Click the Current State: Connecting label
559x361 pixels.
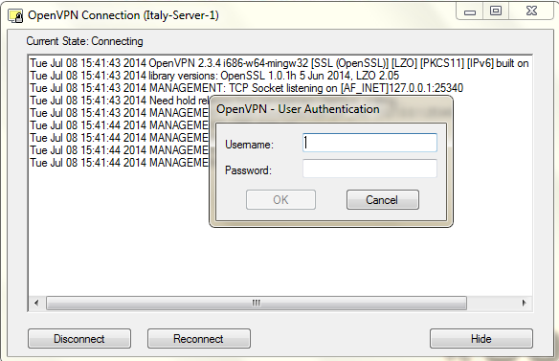pyautogui.click(x=84, y=41)
